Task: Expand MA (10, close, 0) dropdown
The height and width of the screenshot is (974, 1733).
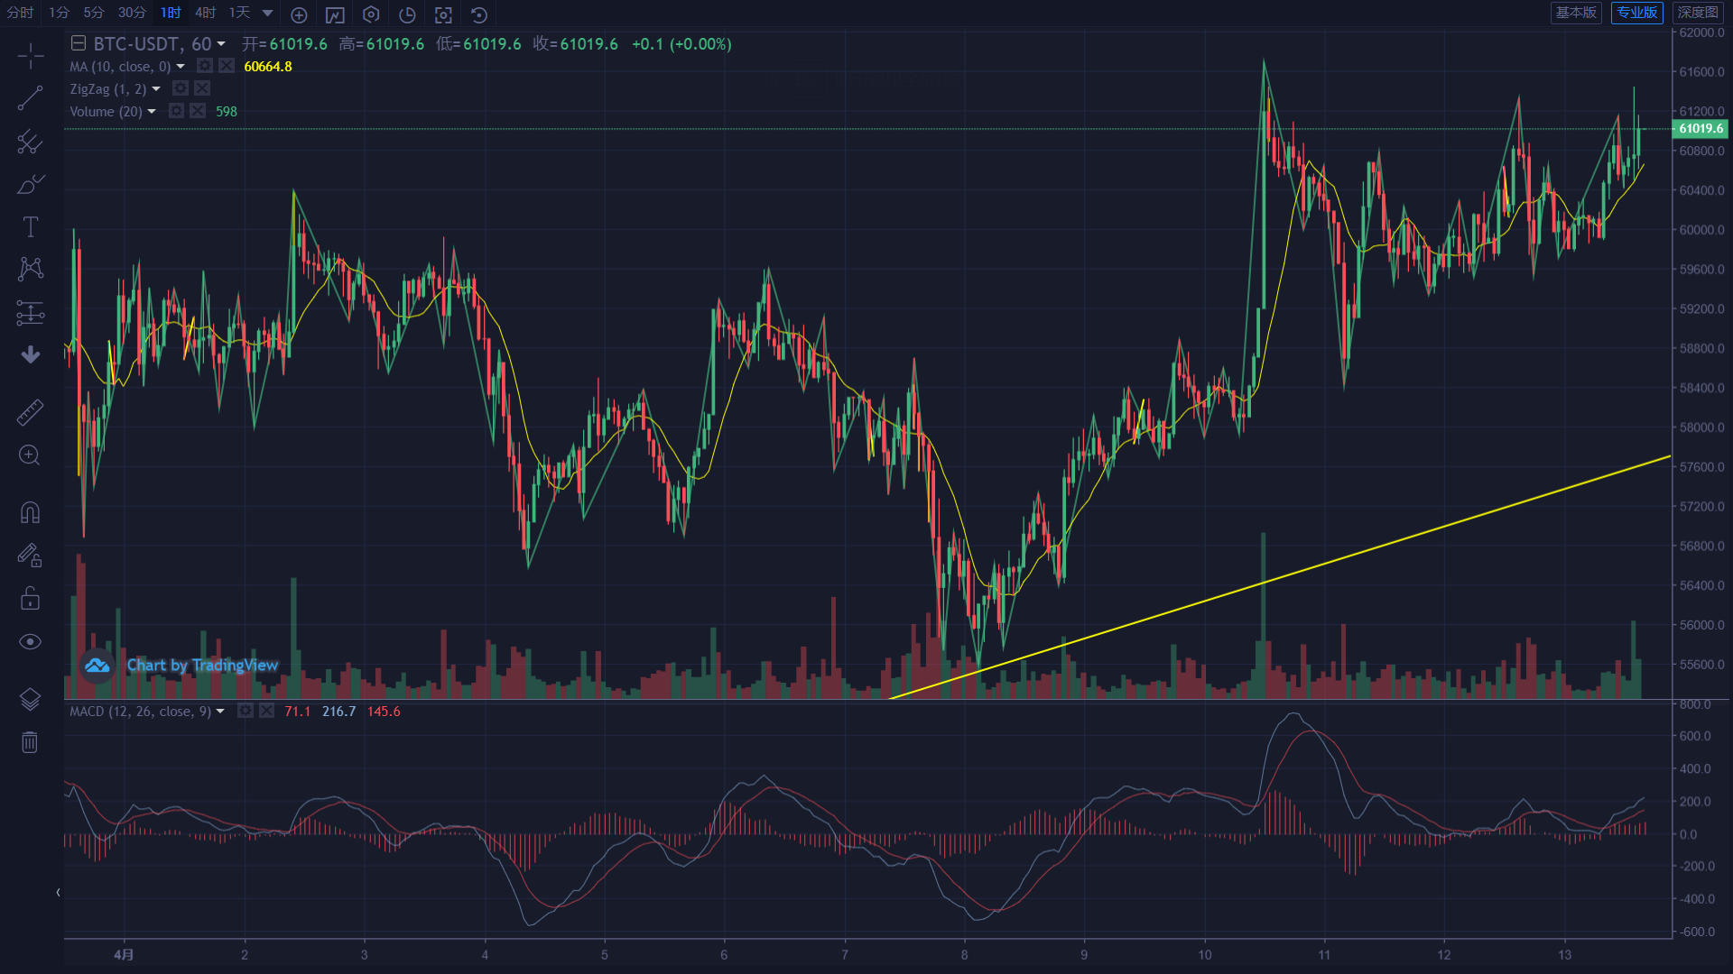Action: 181,67
